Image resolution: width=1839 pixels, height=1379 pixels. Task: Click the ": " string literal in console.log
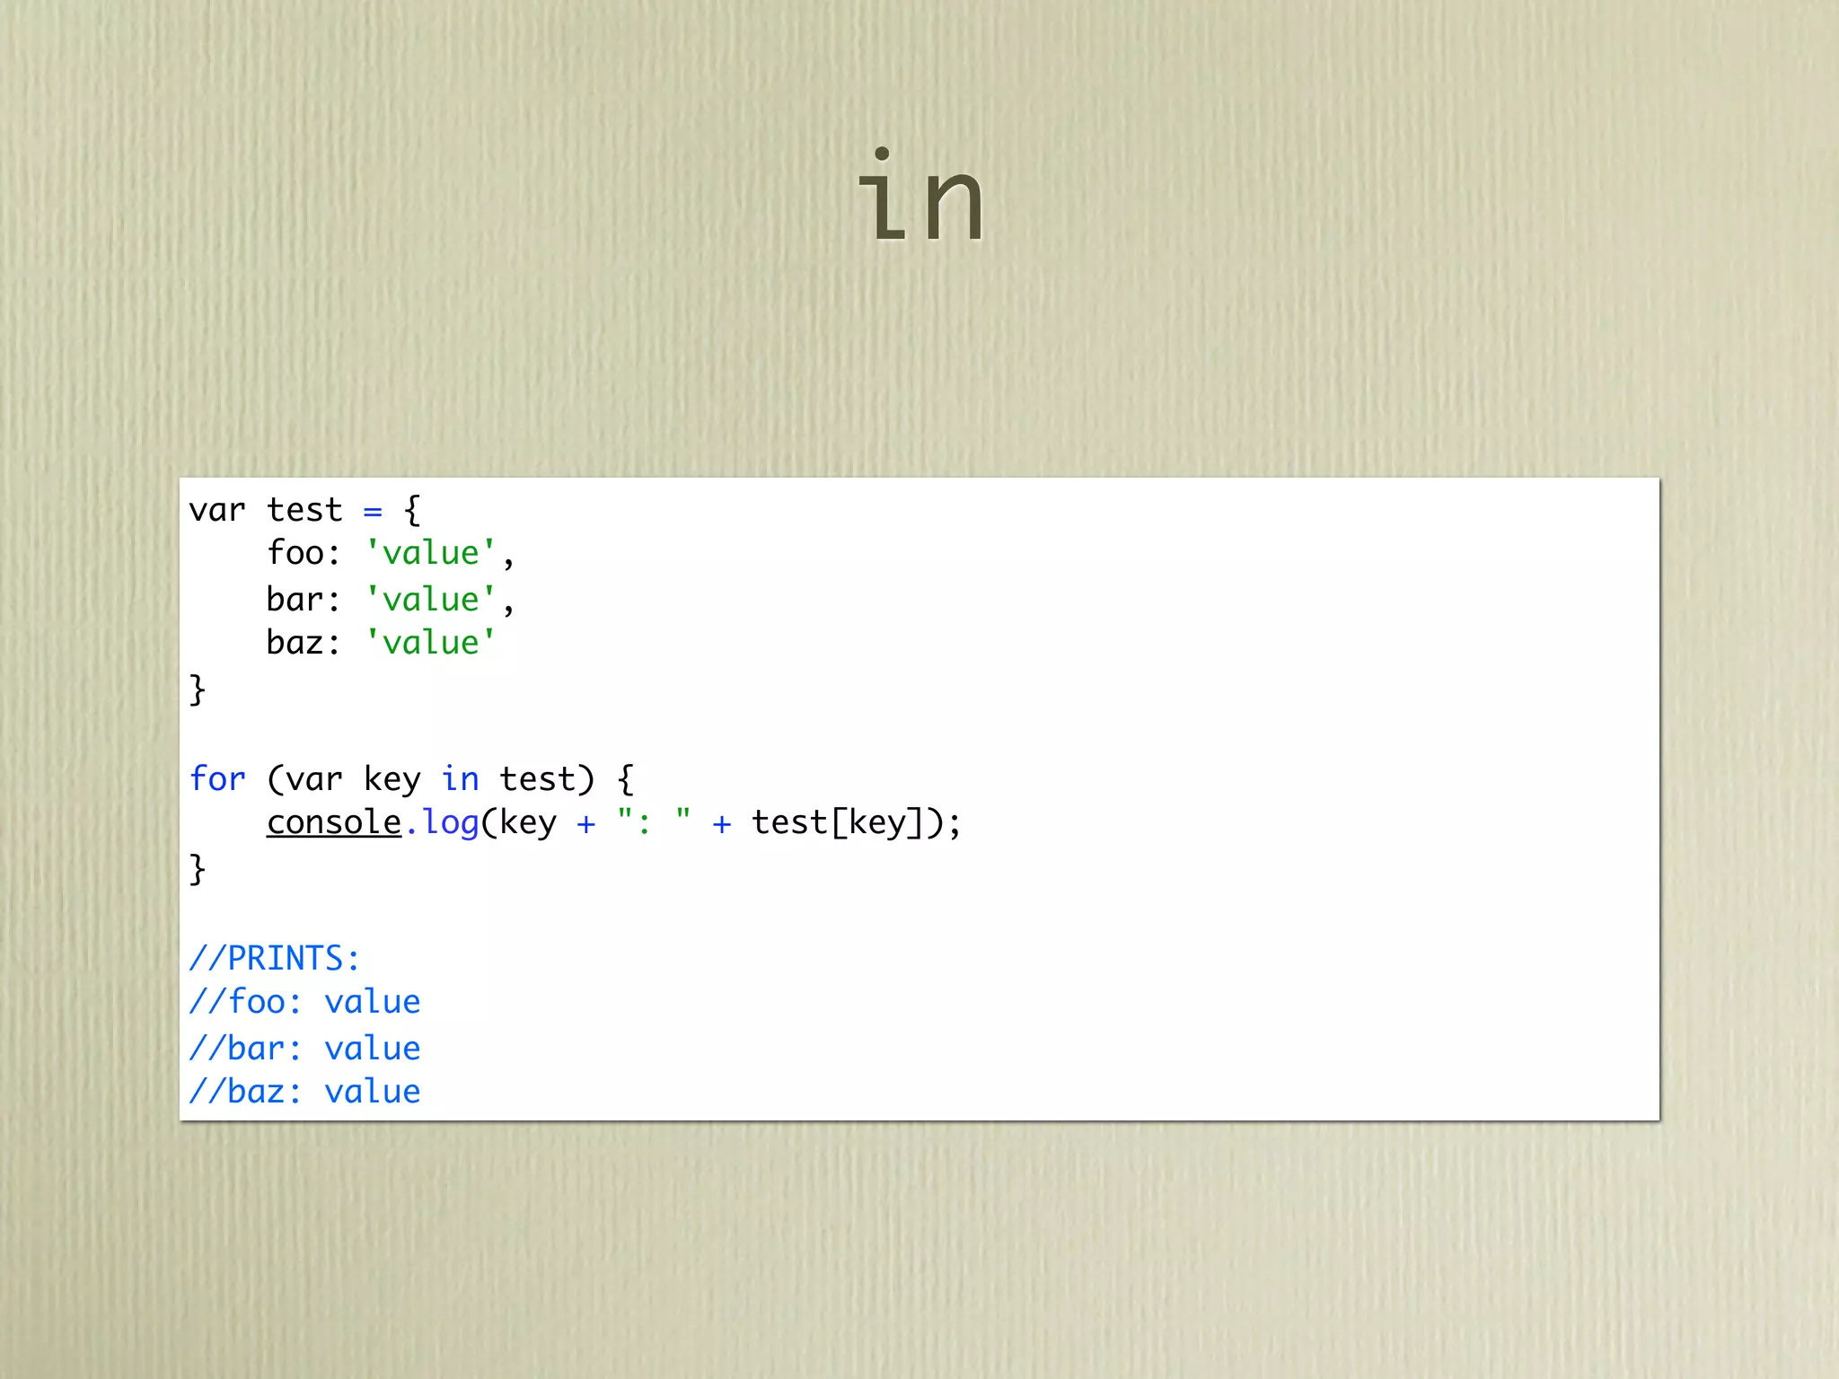(x=654, y=821)
